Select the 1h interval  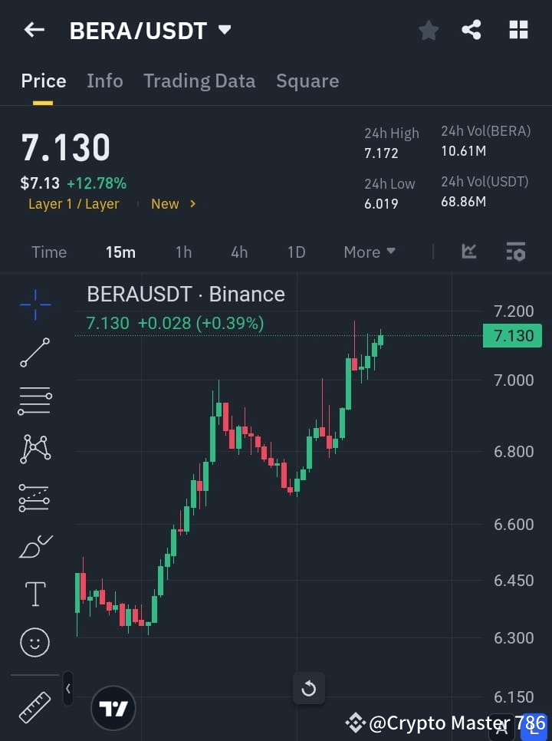(x=184, y=252)
